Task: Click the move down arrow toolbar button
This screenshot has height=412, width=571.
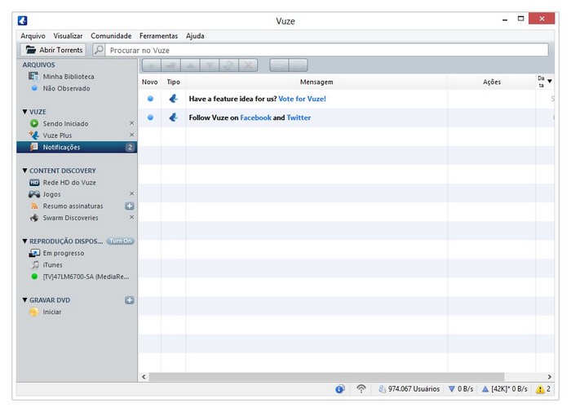Action: coord(210,65)
